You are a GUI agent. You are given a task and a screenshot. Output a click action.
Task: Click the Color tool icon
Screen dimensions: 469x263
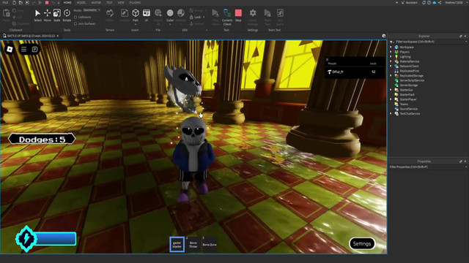[x=170, y=13]
